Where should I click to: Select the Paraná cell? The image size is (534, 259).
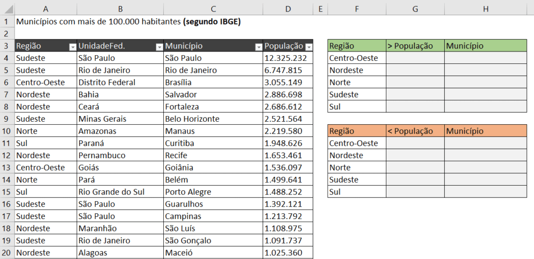(120, 143)
